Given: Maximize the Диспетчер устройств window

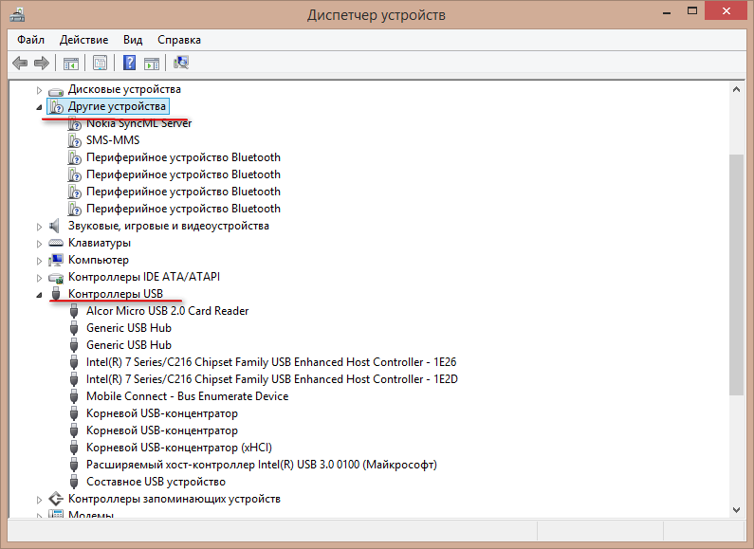Looking at the screenshot, I should click(x=692, y=11).
